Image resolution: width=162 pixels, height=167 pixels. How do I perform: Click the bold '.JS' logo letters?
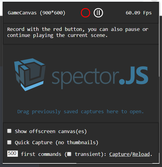(x=134, y=75)
